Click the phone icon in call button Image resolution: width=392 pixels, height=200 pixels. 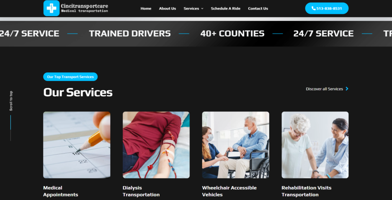tap(314, 8)
